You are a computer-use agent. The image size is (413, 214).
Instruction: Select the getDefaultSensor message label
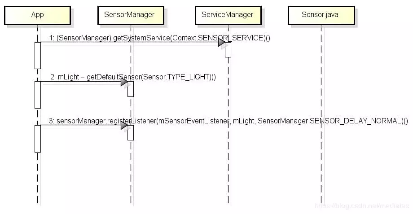click(x=133, y=77)
